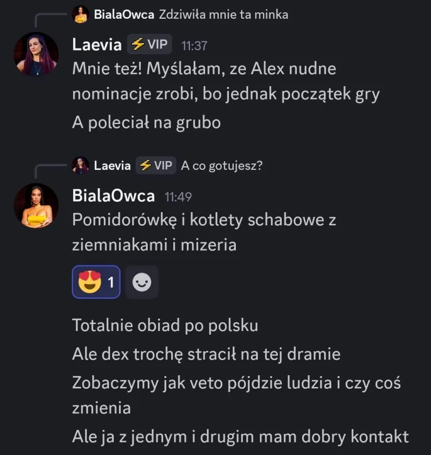Image resolution: width=431 pixels, height=455 pixels.
Task: Click the add reaction smiley icon
Action: (x=142, y=282)
